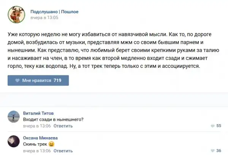The image size is (228, 155).
Task: Open the Подслушано group avatar
Action: (x=16, y=15)
